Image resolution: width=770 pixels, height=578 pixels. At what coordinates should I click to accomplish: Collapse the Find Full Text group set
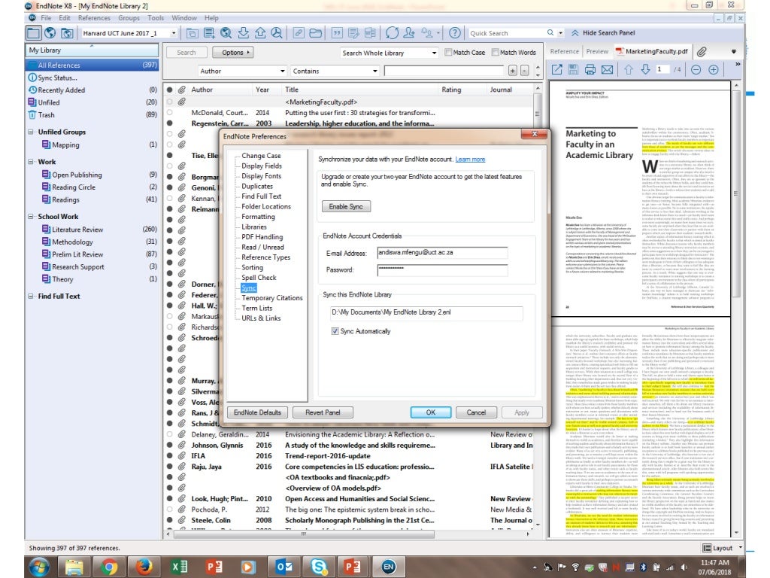point(31,296)
